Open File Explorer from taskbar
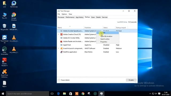 click(x=64, y=94)
